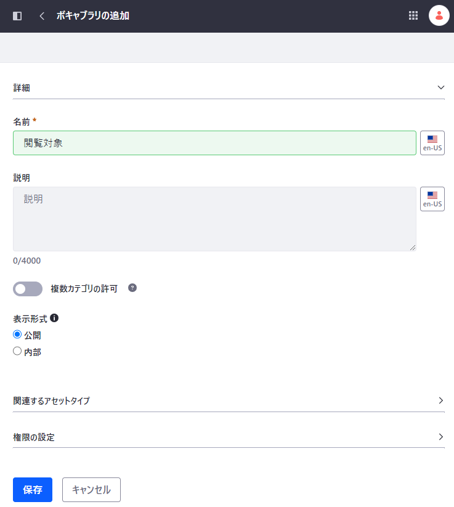Image resolution: width=454 pixels, height=507 pixels.
Task: Select the 内部 radio button
Action: (17, 351)
